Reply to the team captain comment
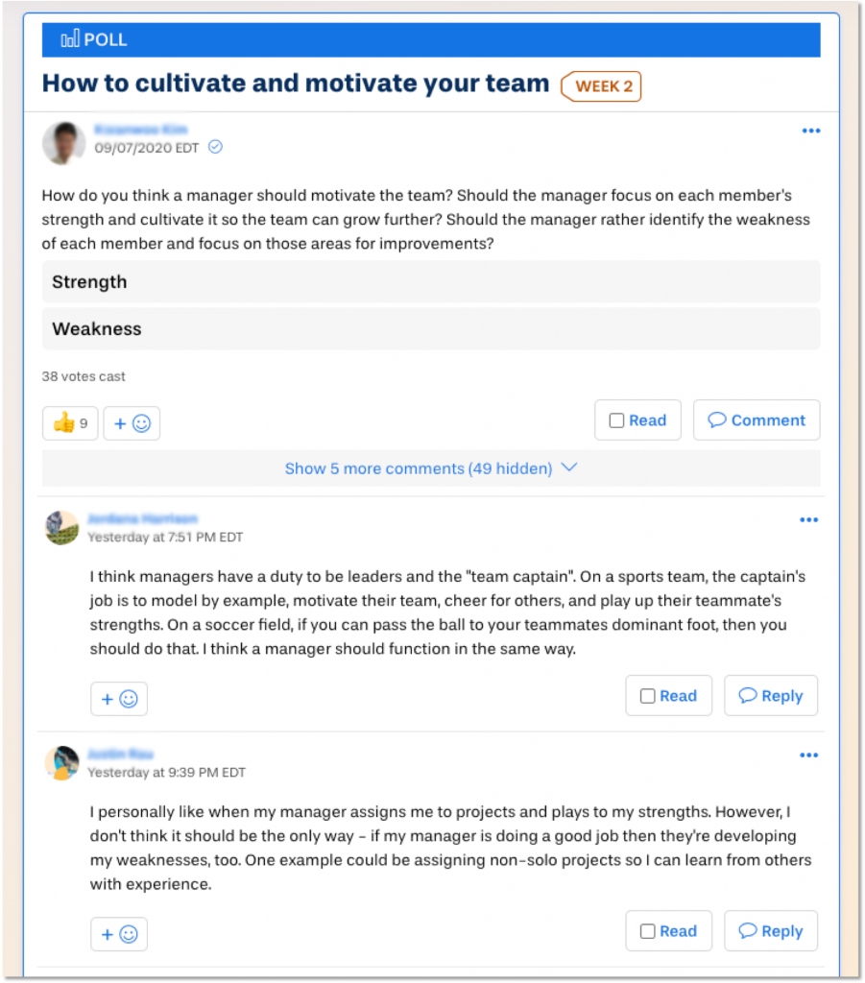This screenshot has height=983, width=865. 771,695
